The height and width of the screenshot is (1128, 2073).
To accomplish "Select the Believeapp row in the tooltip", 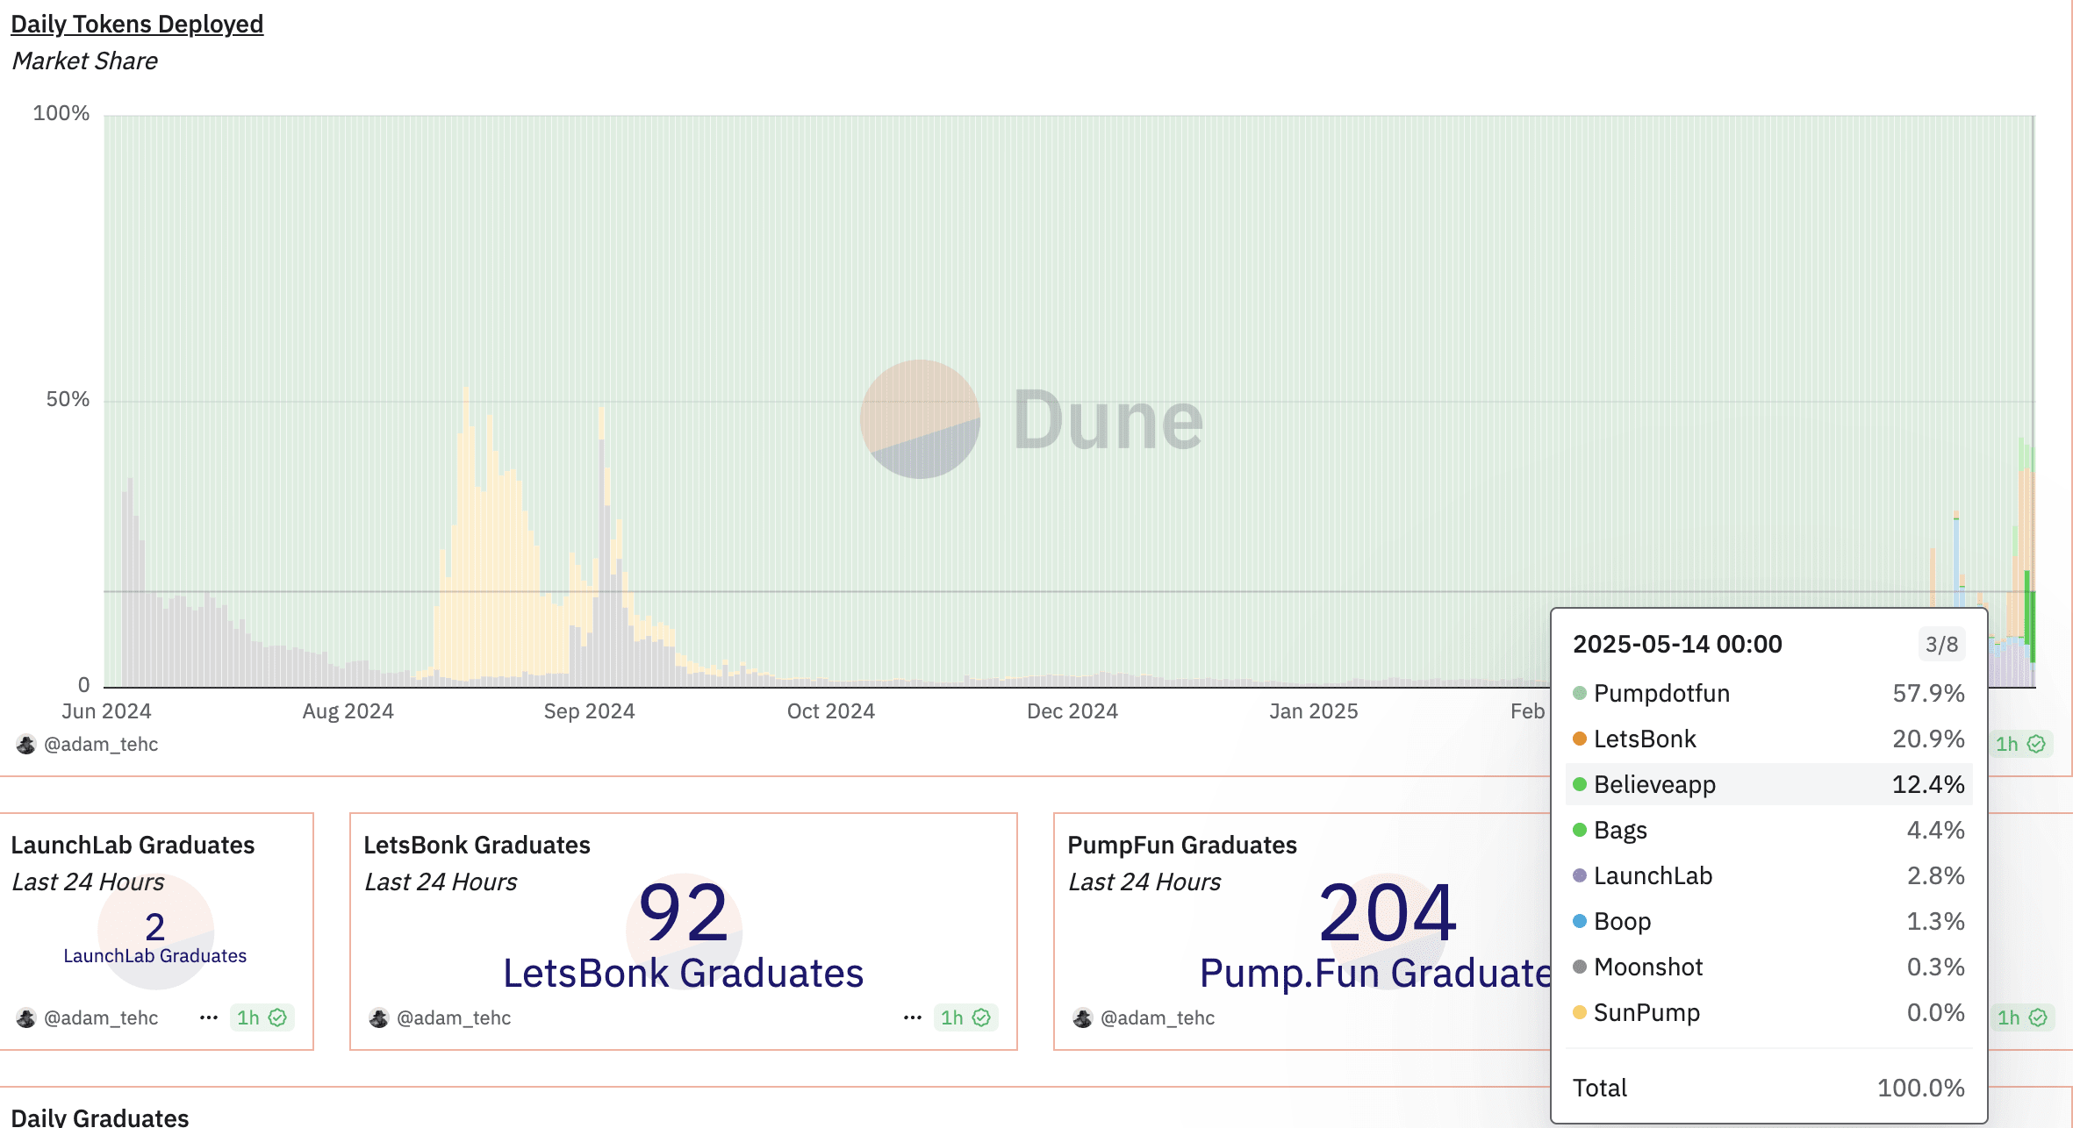I will pyautogui.click(x=1768, y=784).
